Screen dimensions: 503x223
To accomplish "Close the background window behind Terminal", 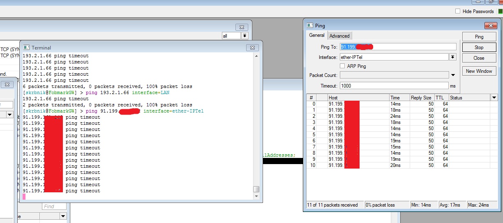I will tap(242, 27).
